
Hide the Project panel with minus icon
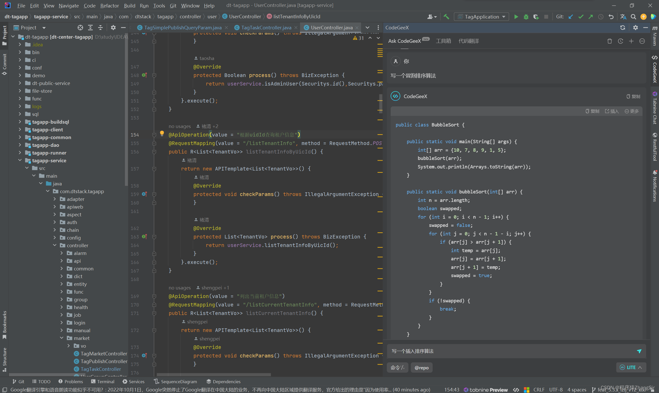(x=123, y=28)
